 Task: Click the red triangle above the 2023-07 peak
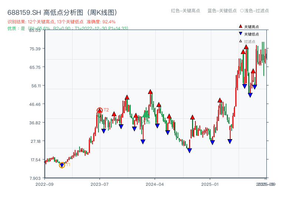pos(100,109)
